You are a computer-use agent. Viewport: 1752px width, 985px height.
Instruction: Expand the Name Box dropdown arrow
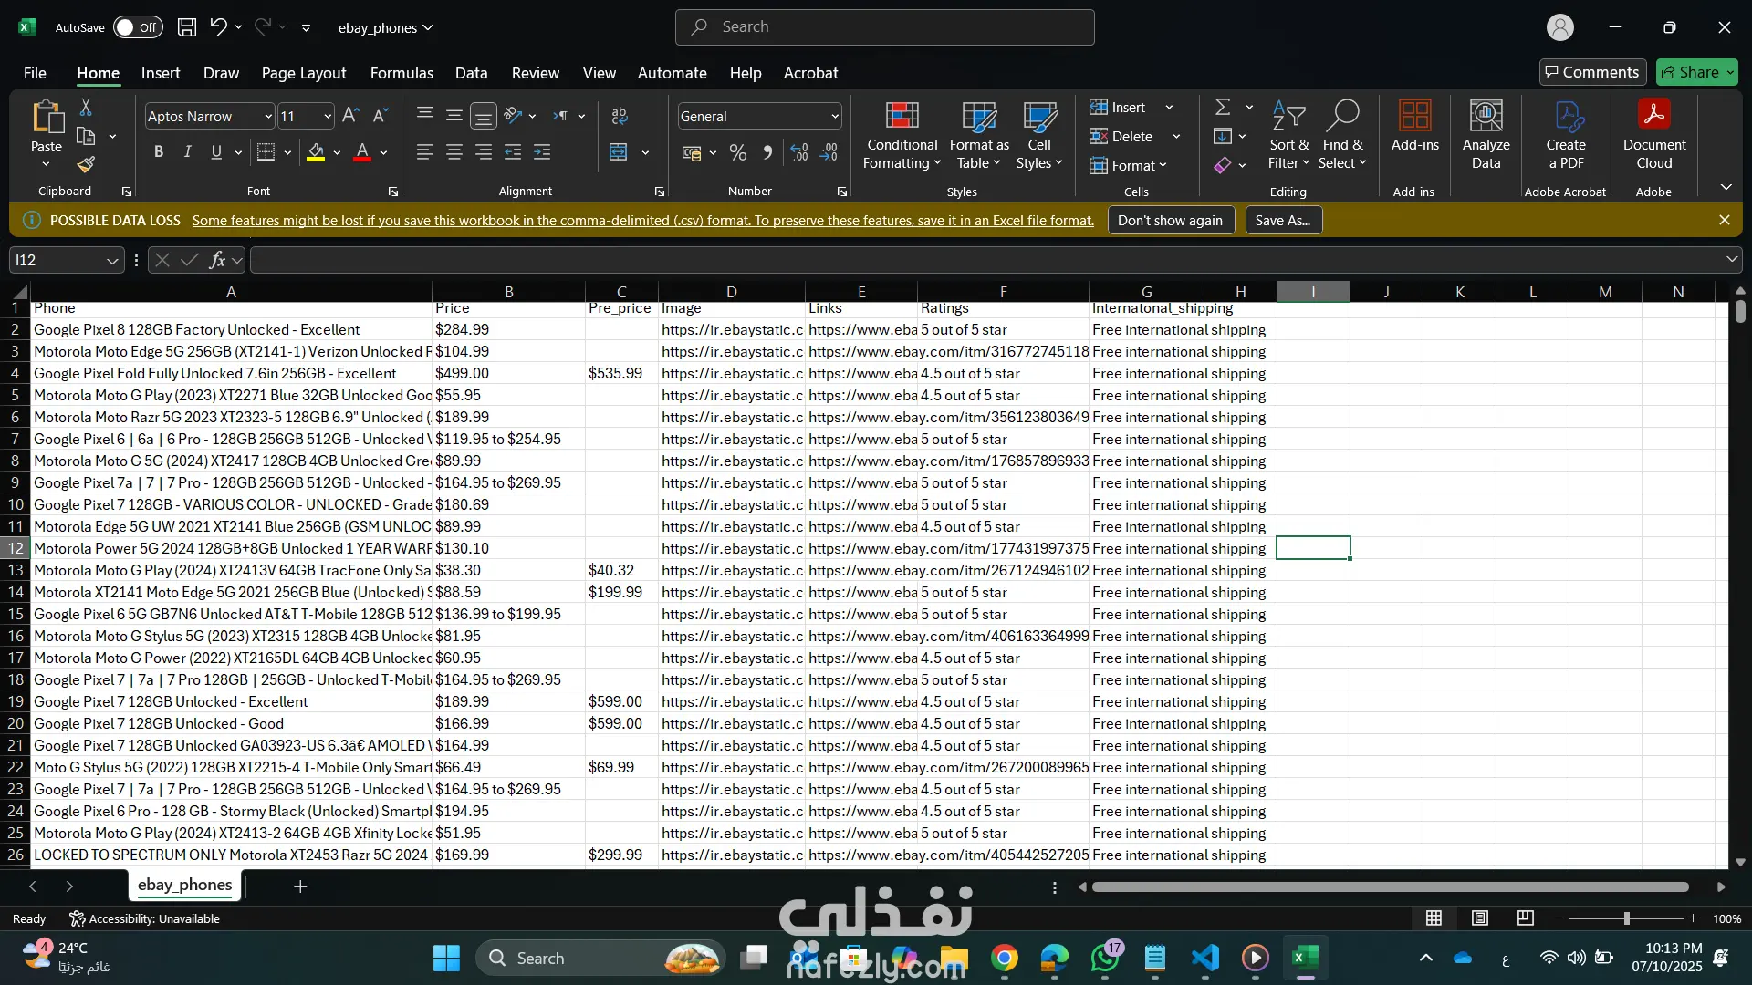(x=112, y=261)
